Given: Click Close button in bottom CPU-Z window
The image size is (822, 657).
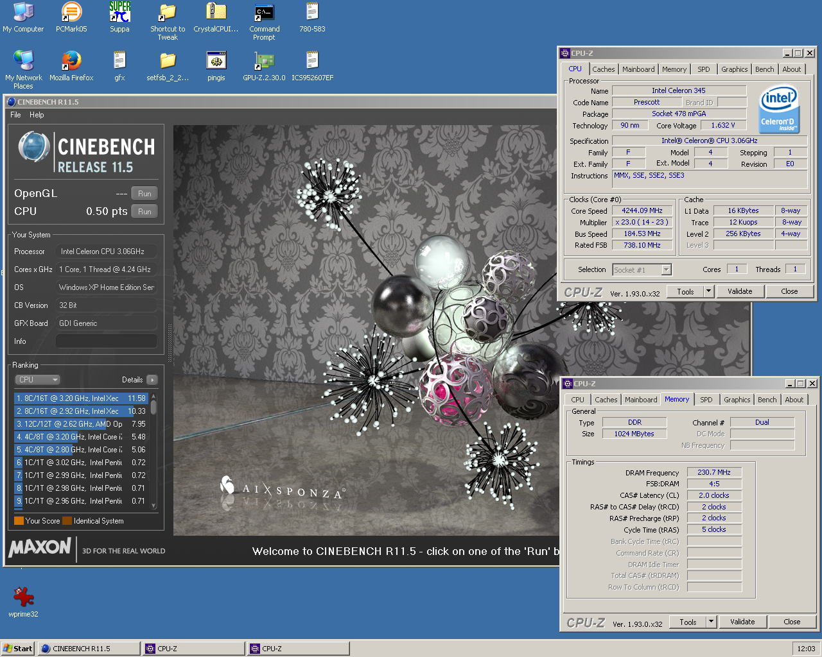Looking at the screenshot, I should pyautogui.click(x=792, y=622).
